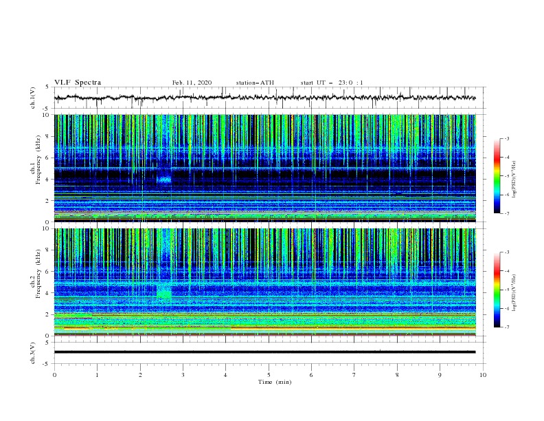The height and width of the screenshot is (421, 544).
Task: Click the ch.1(V) axis "5" tick label
Action: (47, 87)
